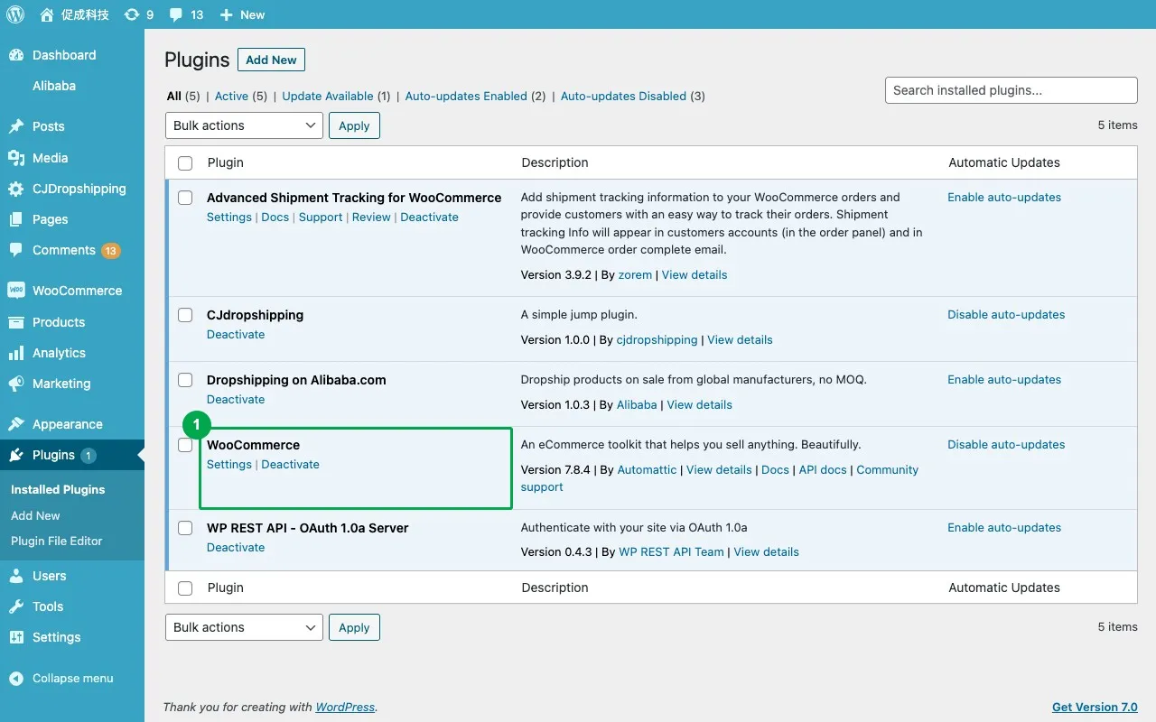Focus the Search installed plugins field

click(1011, 90)
